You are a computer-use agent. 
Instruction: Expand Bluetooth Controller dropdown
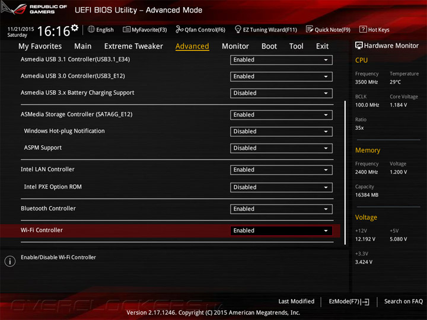tap(281, 209)
